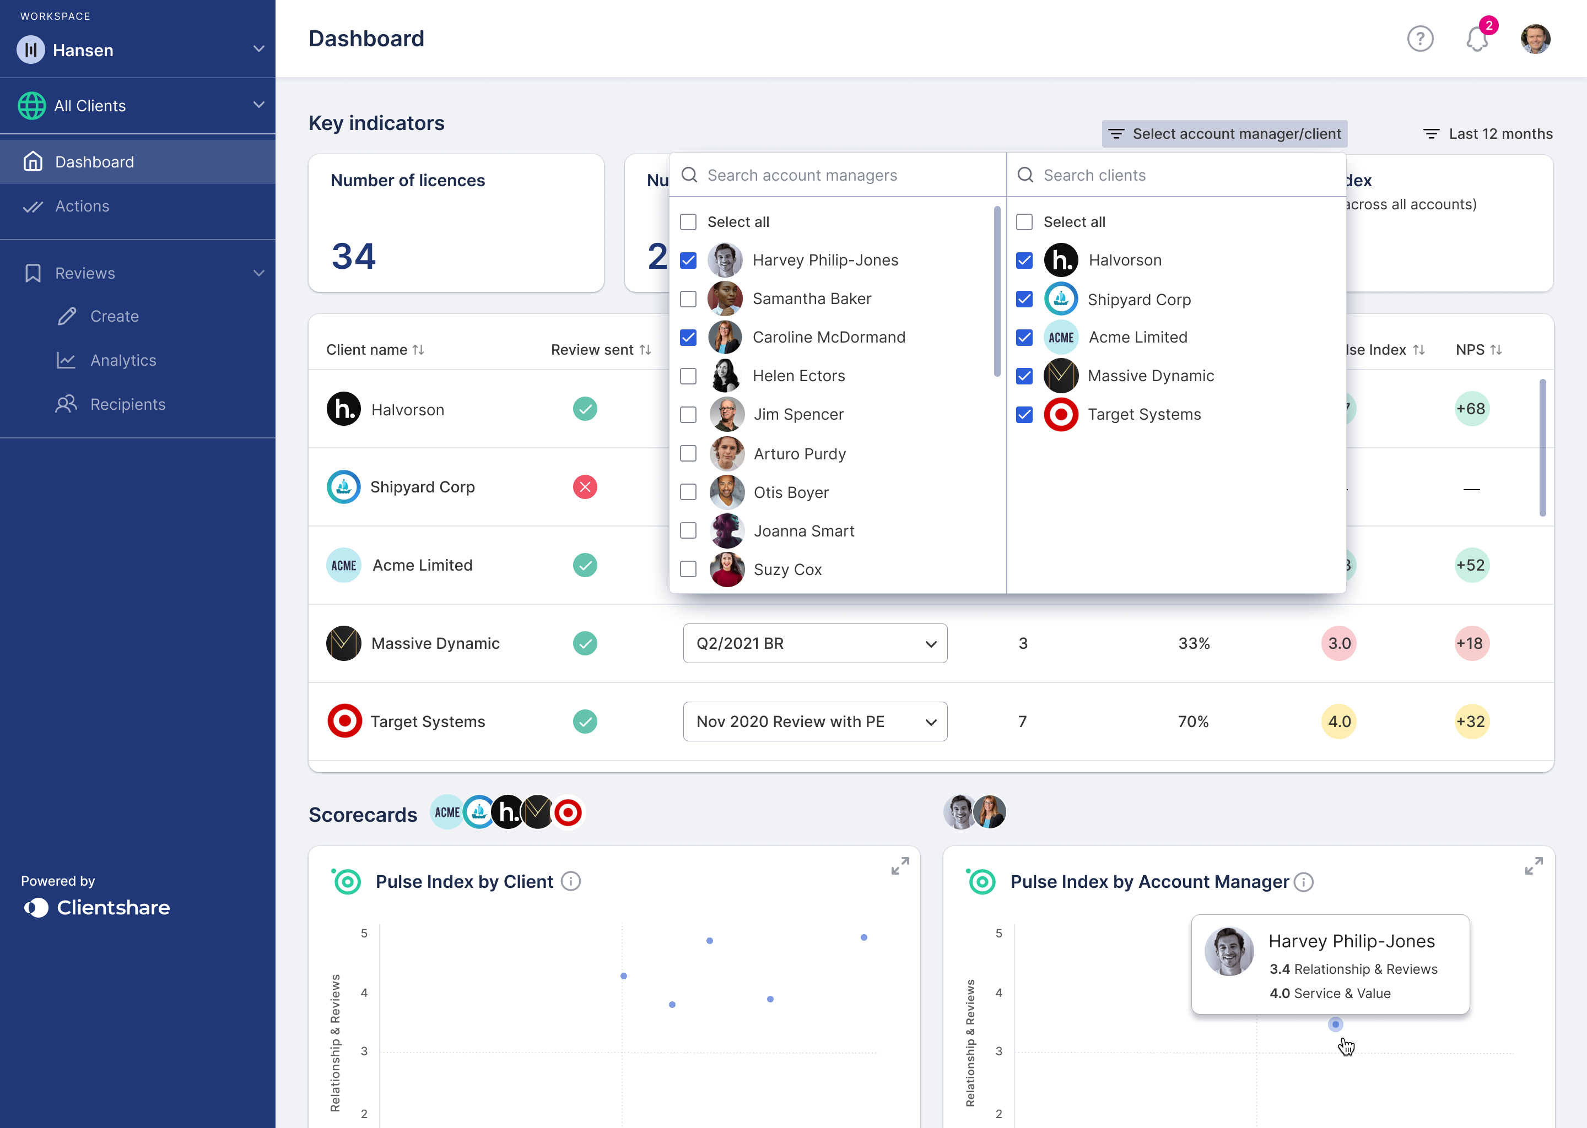Click the All Clients globe icon

click(32, 106)
